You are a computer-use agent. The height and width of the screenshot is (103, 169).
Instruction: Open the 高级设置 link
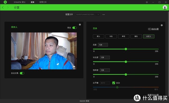click(x=155, y=29)
